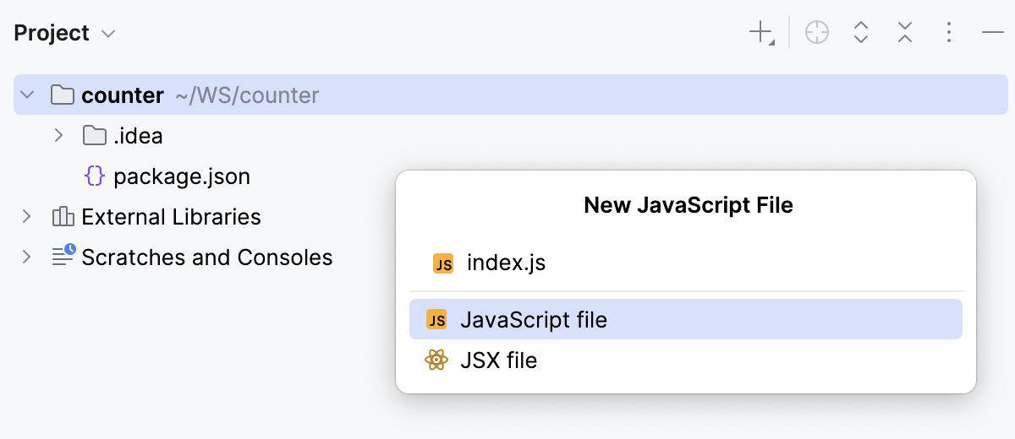Hide the Project tool window
This screenshot has width=1015, height=439.
993,33
